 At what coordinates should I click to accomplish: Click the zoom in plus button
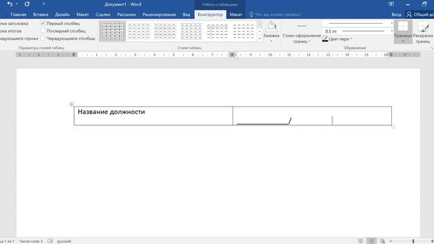pos(432,241)
